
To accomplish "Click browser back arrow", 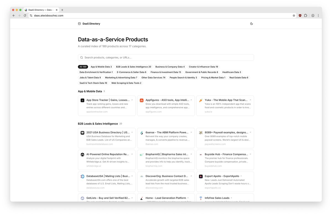I will [14, 15].
